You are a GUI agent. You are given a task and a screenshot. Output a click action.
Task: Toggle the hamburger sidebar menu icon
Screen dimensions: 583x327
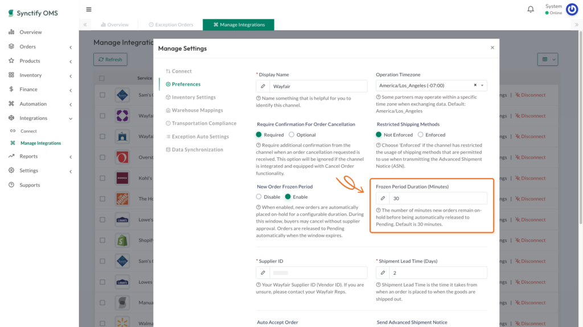point(88,9)
